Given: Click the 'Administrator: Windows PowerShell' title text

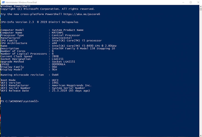Looking at the screenshot, I should point(21,2).
